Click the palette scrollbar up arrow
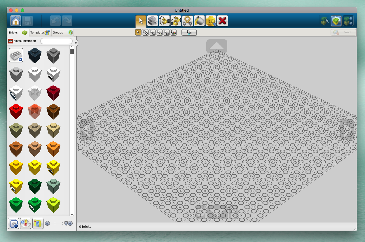This screenshot has height=242, width=365. [72, 47]
